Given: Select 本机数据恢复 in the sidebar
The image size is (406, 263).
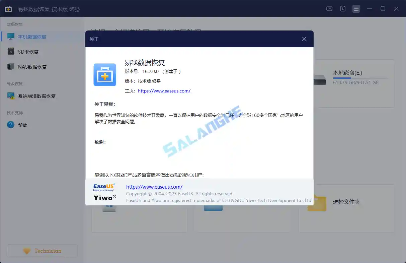Looking at the screenshot, I should pyautogui.click(x=42, y=37).
